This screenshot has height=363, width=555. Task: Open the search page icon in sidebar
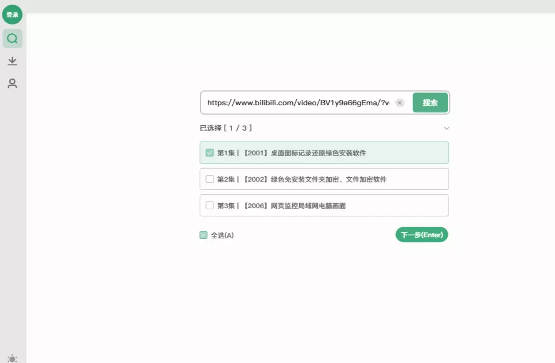[x=12, y=38]
